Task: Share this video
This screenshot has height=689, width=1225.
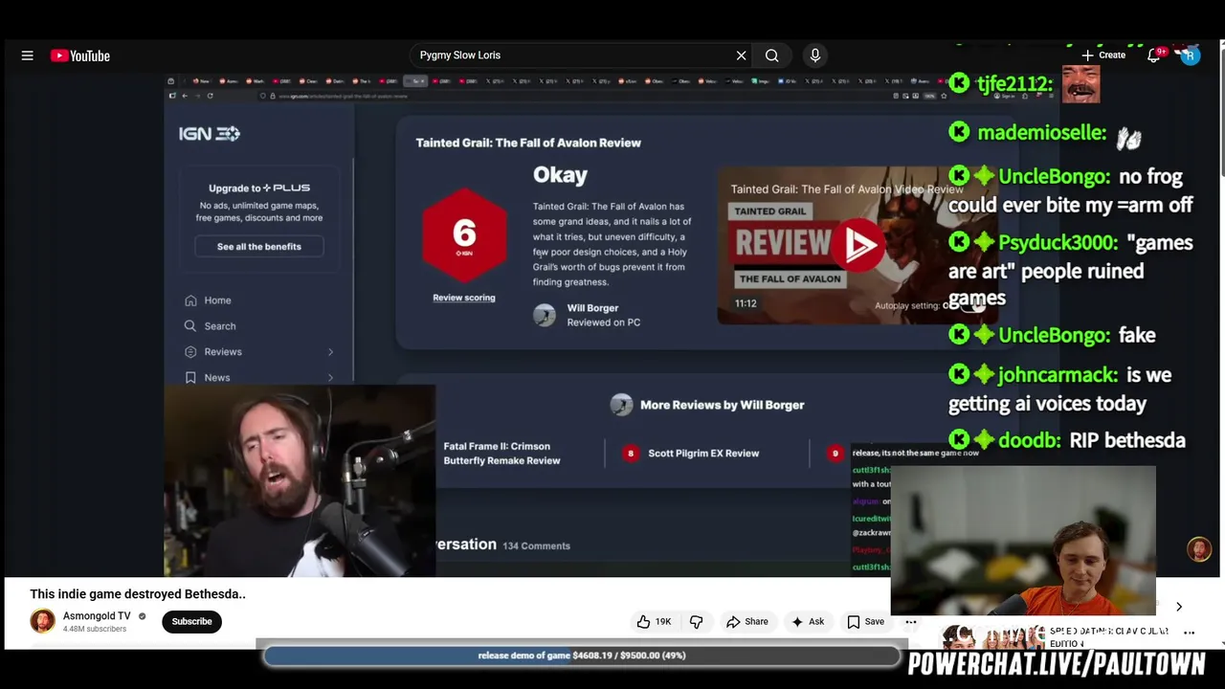Action: (746, 622)
